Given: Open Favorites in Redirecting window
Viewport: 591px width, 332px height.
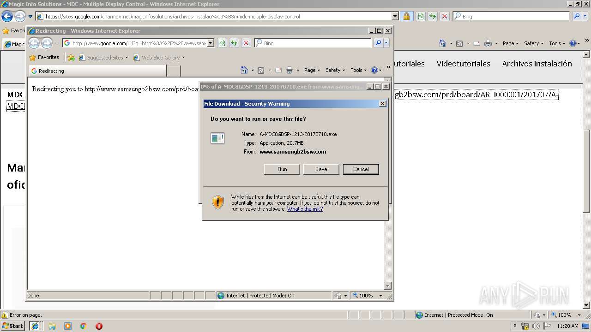Looking at the screenshot, I should (44, 57).
